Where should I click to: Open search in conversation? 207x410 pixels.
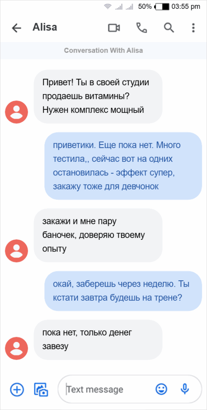tap(169, 28)
